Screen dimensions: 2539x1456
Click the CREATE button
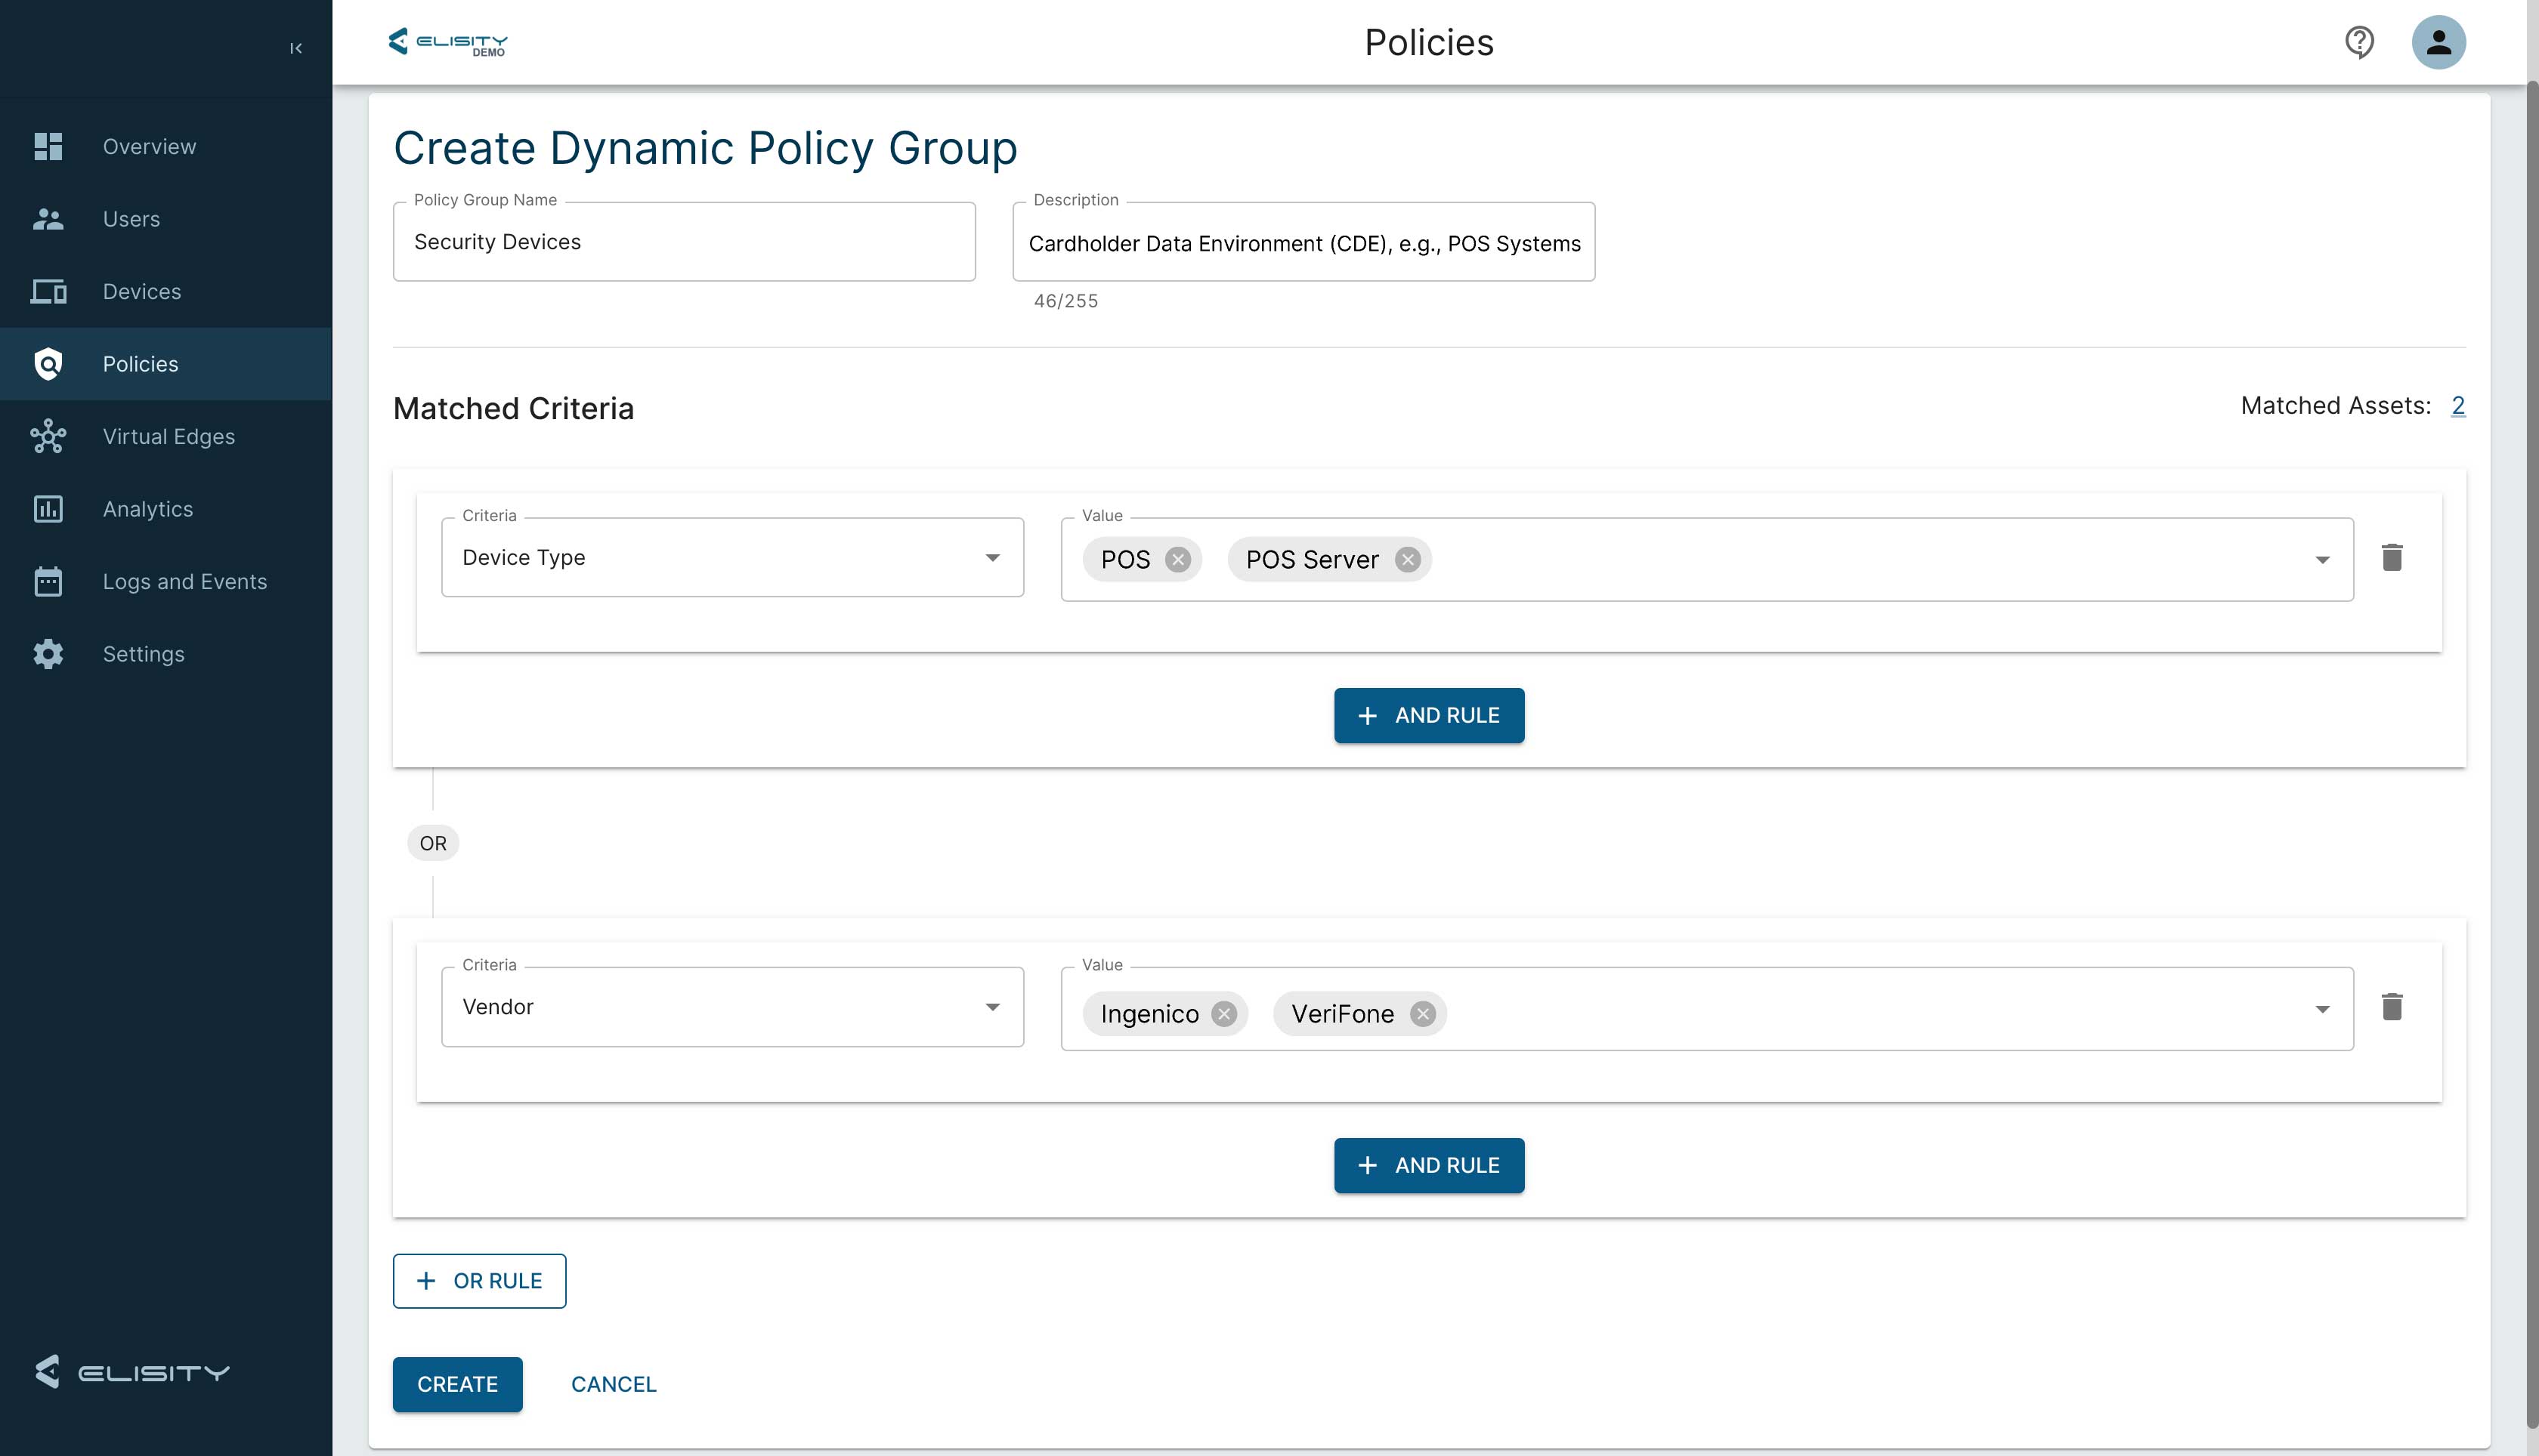[x=457, y=1384]
